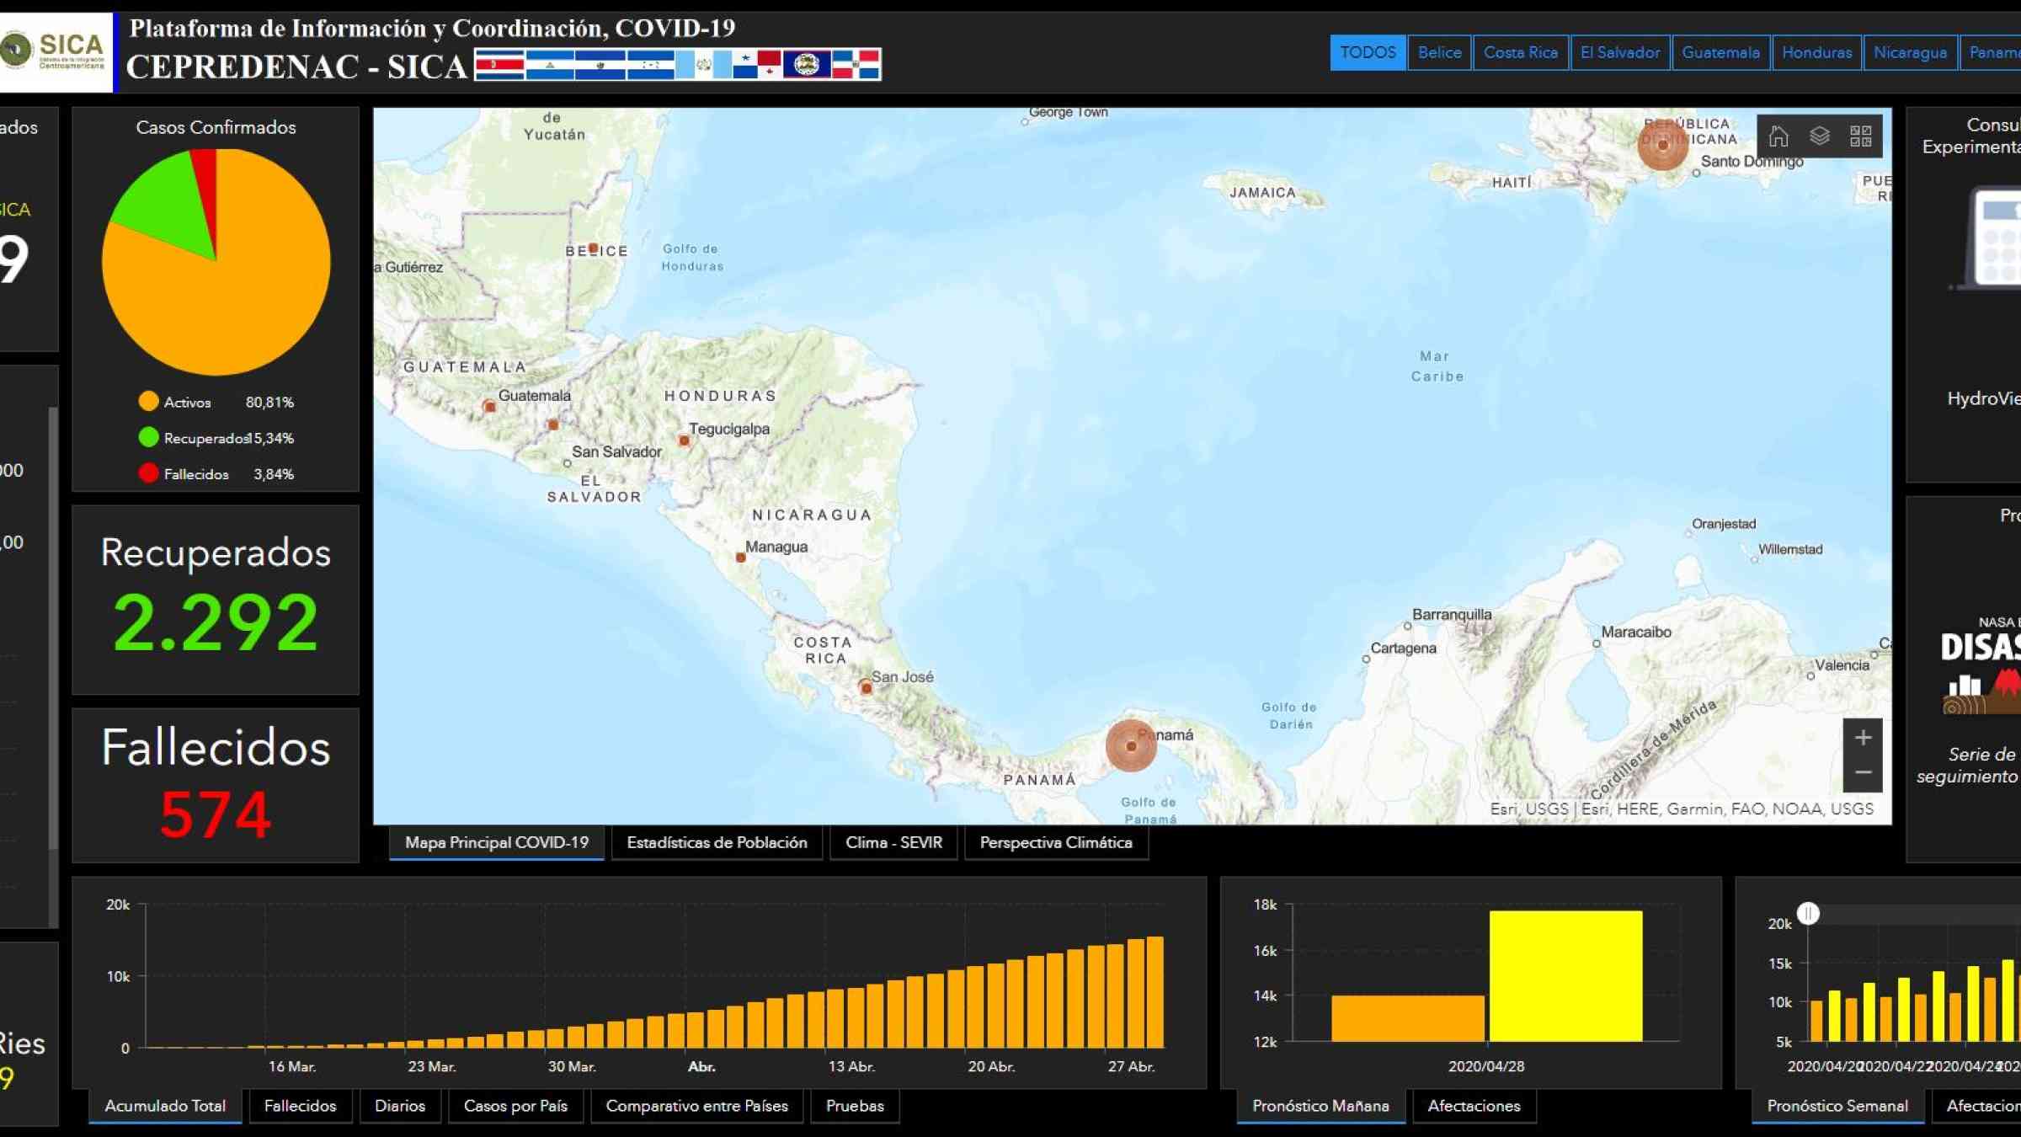Open Estadísticas de Población tab
Screen dimensions: 2021x1137
pos(717,843)
